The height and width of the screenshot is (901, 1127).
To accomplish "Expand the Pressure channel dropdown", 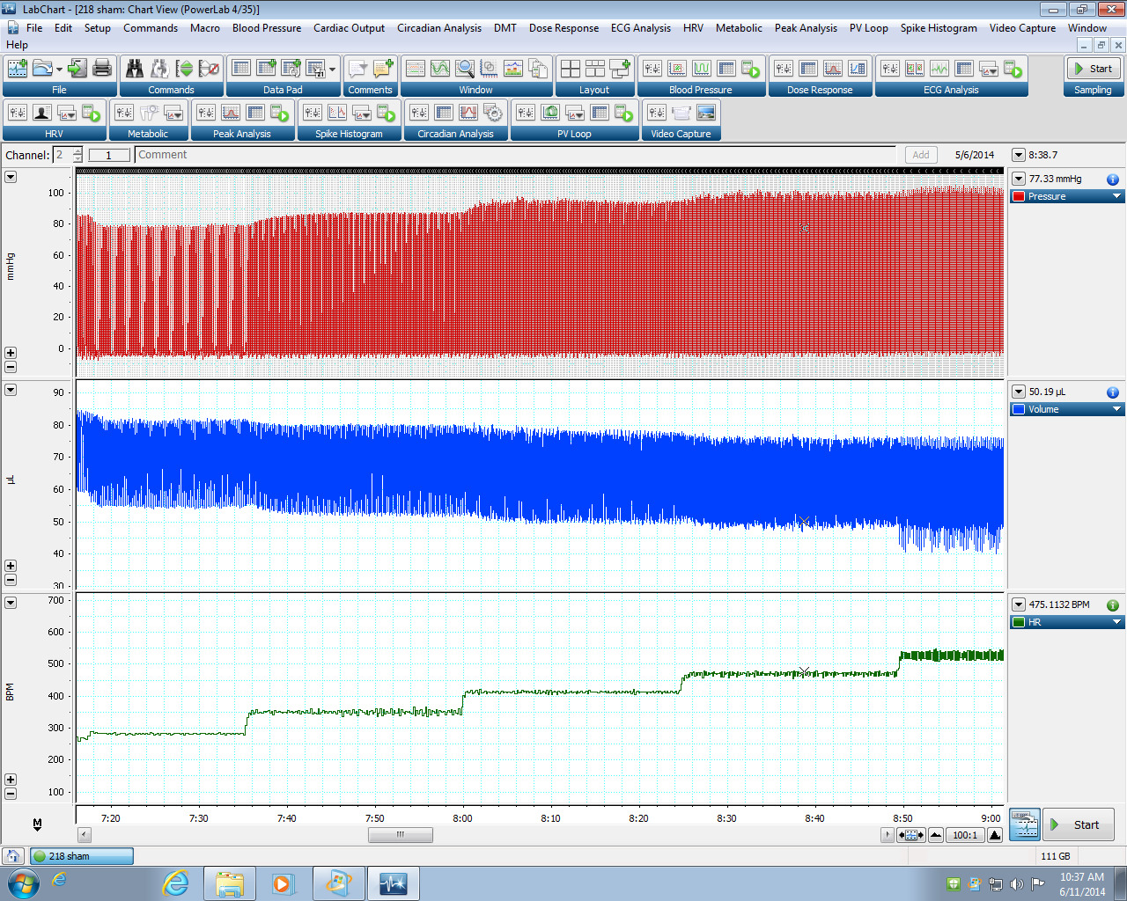I will [x=1116, y=196].
